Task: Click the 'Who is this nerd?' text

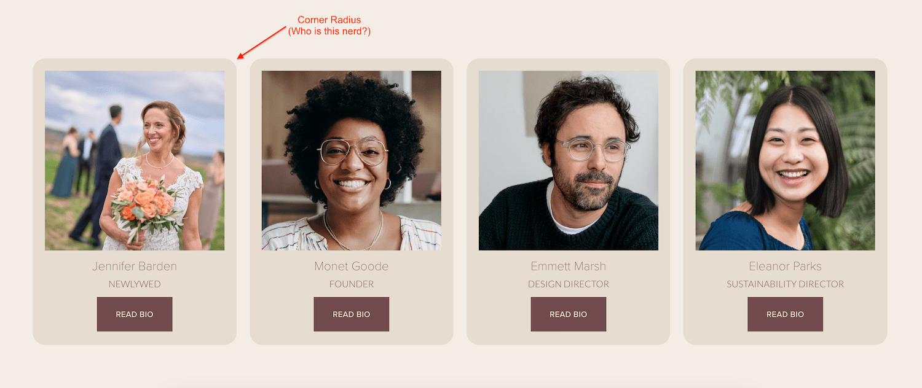Action: coord(329,31)
